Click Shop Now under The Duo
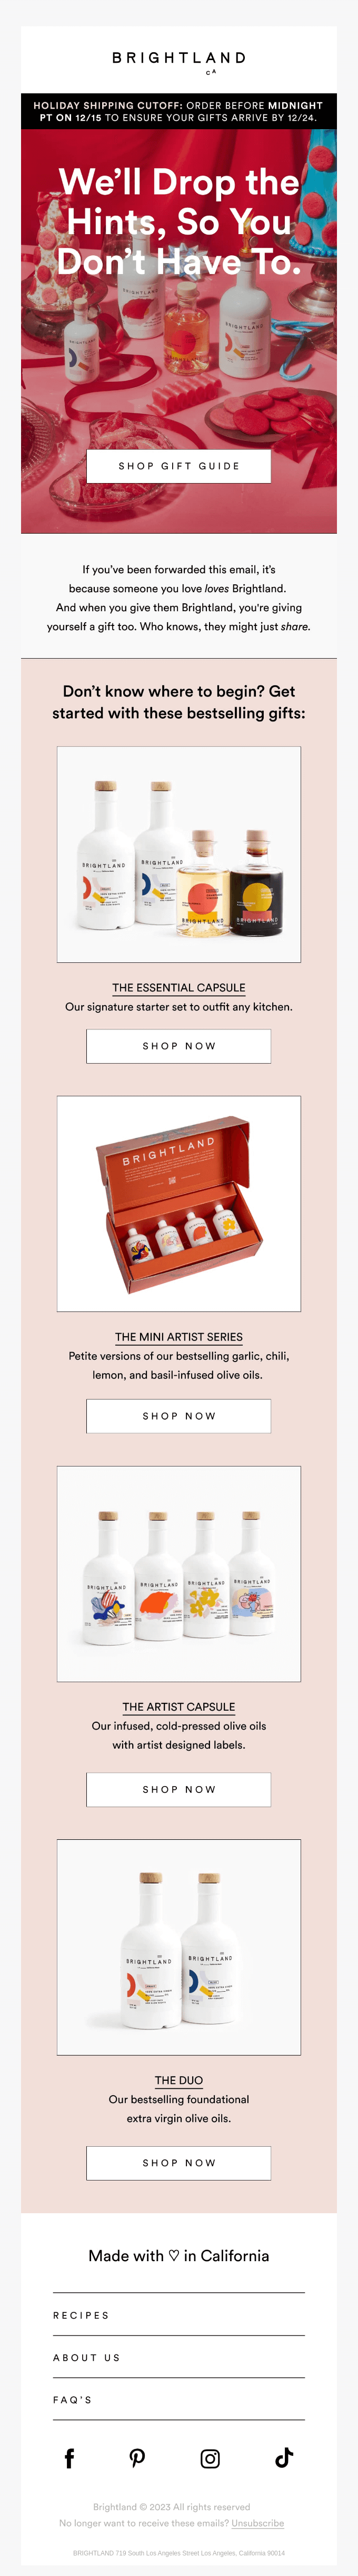The height and width of the screenshot is (2576, 358). (178, 2162)
